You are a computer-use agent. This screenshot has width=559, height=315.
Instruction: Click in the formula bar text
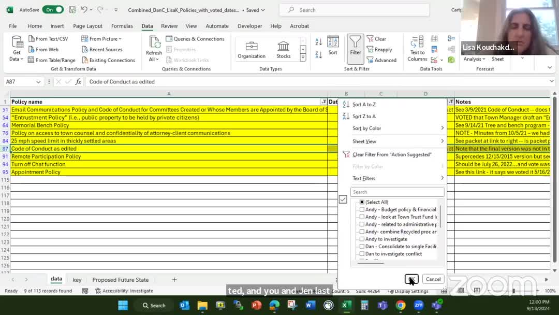click(122, 82)
